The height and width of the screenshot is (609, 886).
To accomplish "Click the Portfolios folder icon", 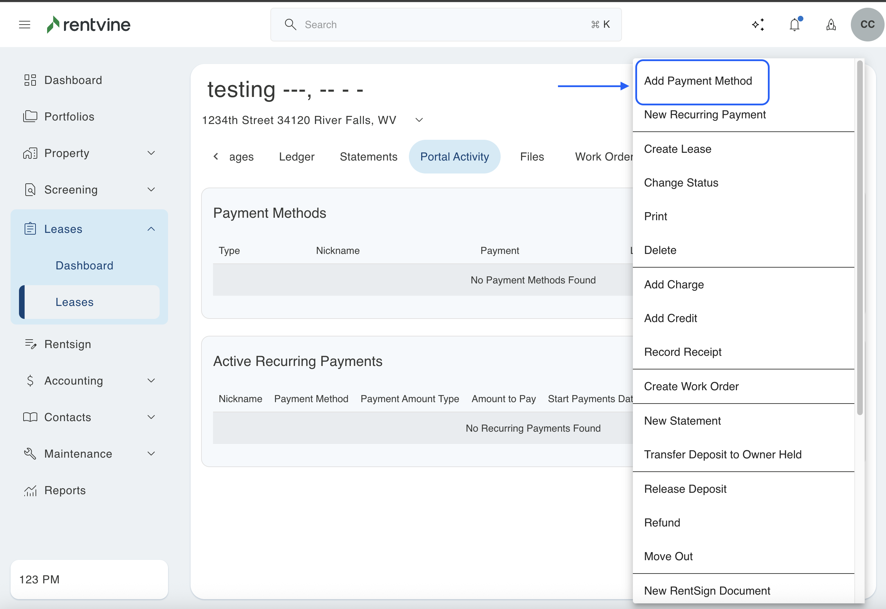I will pyautogui.click(x=30, y=116).
